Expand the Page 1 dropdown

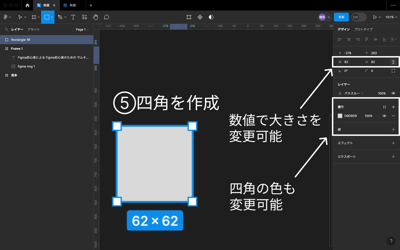(82, 29)
